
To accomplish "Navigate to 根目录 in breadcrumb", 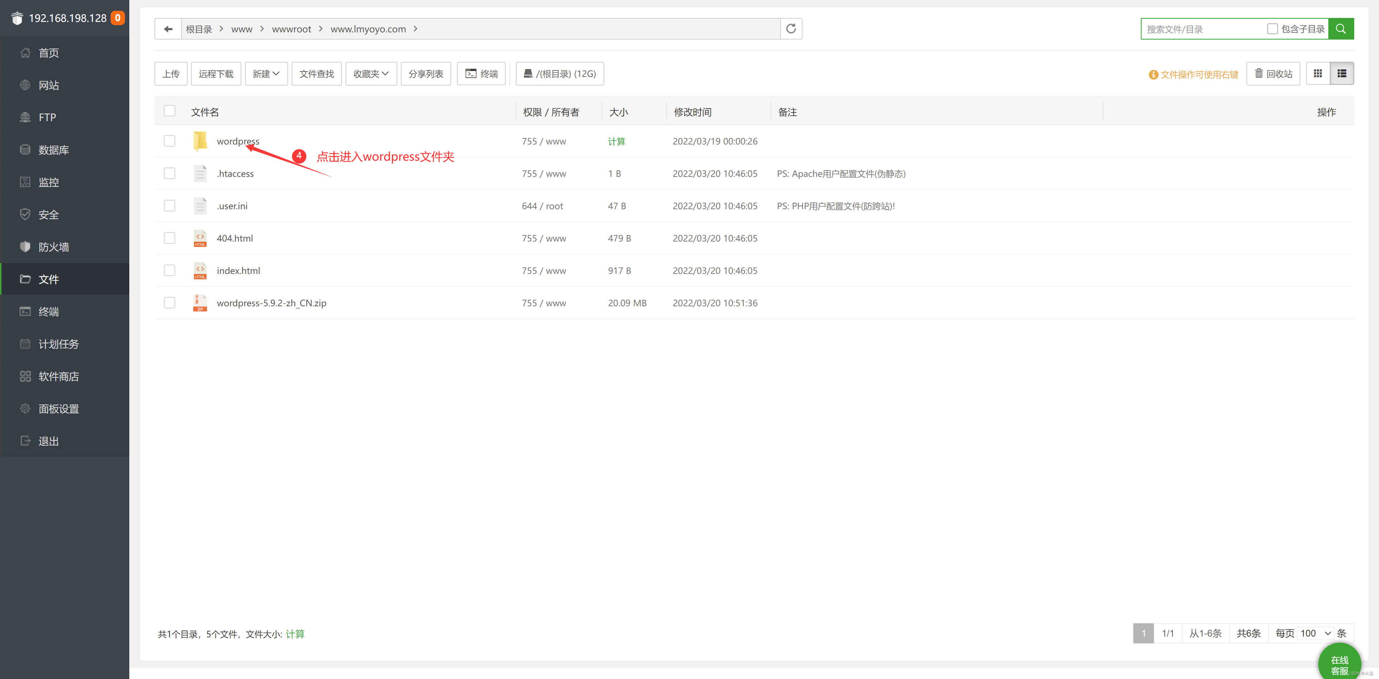I will (199, 29).
